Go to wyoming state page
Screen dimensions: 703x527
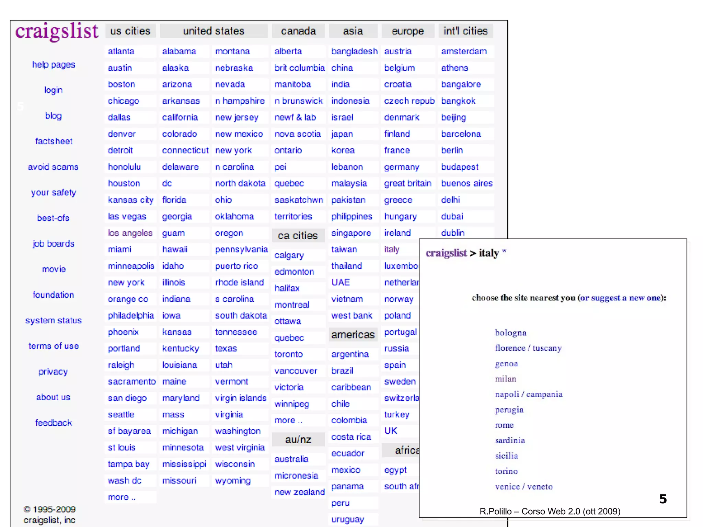(233, 481)
